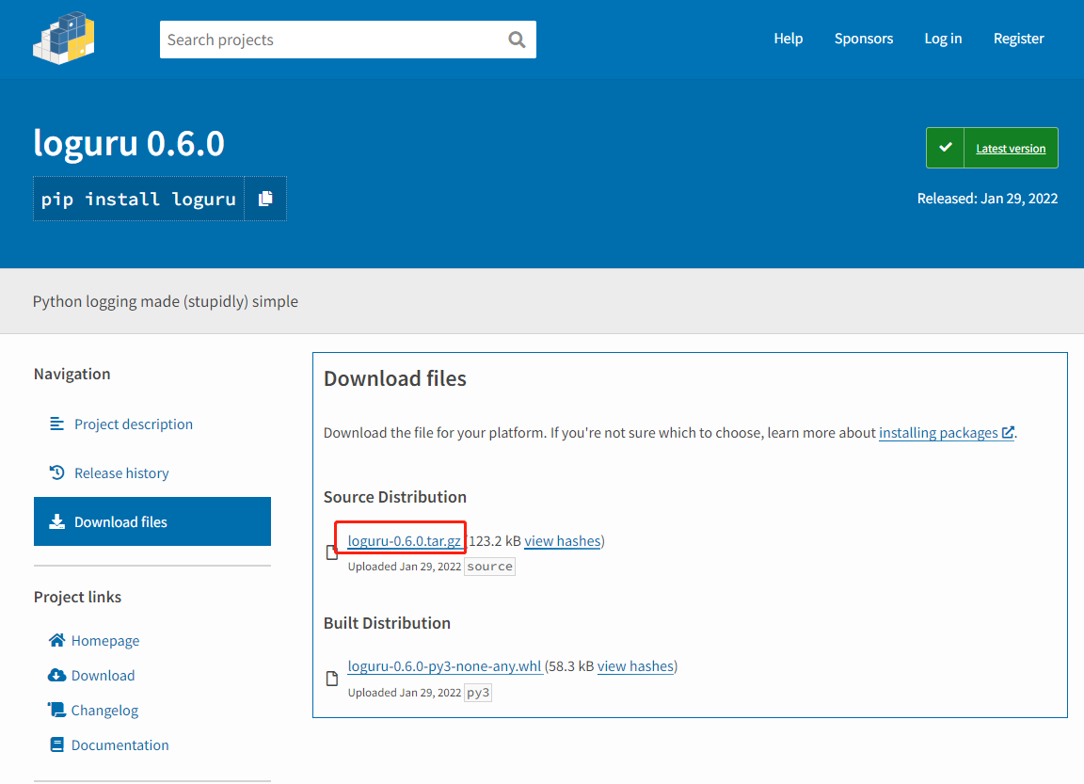Viewport: 1084px width, 784px height.
Task: Click the Download cloud icon
Action: click(56, 676)
